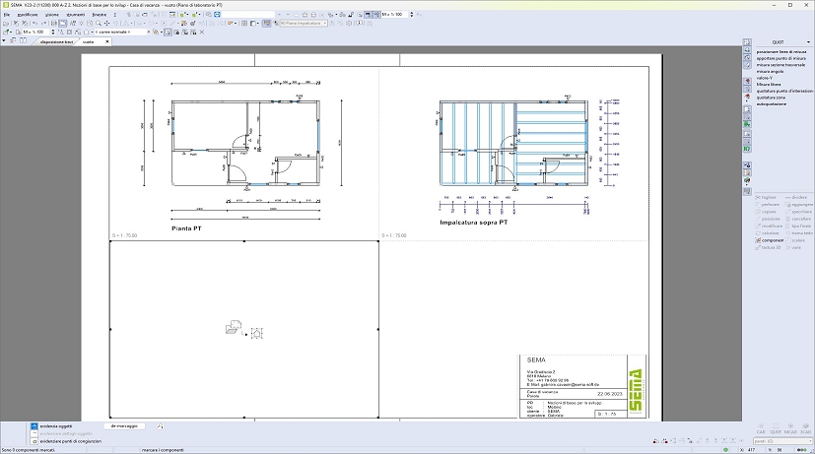Click the de-marcaggio button
815x454 pixels.
pyautogui.click(x=126, y=426)
